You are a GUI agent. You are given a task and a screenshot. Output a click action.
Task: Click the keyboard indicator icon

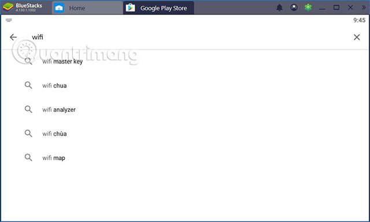click(x=9, y=20)
